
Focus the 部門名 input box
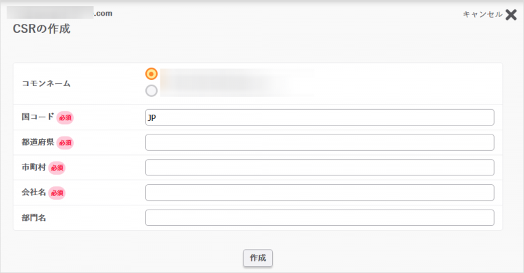319,218
